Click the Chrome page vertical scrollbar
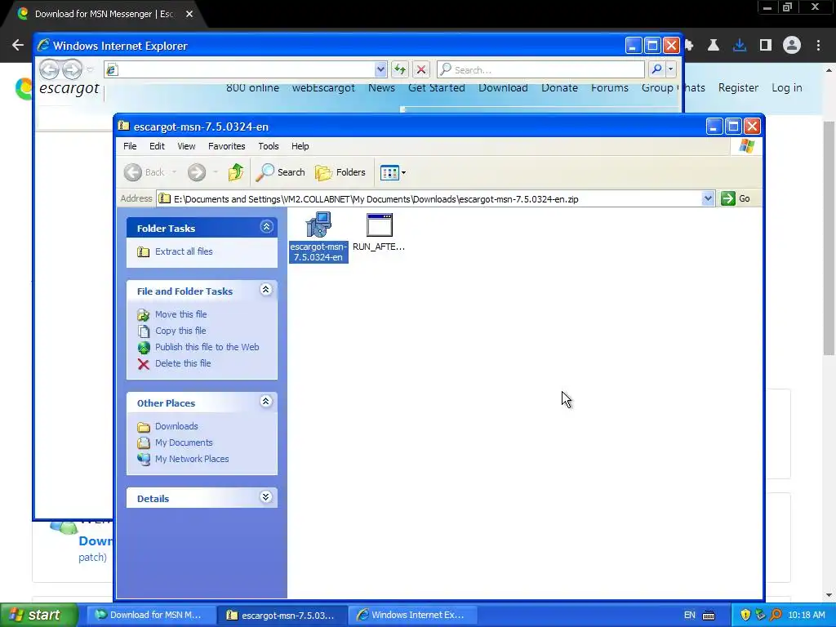 point(829,238)
